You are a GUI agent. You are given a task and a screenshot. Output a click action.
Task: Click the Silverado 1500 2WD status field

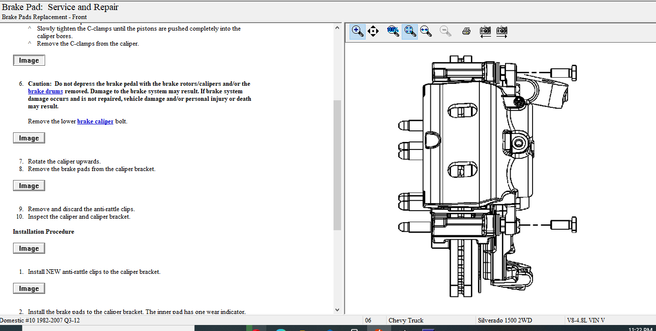point(505,320)
